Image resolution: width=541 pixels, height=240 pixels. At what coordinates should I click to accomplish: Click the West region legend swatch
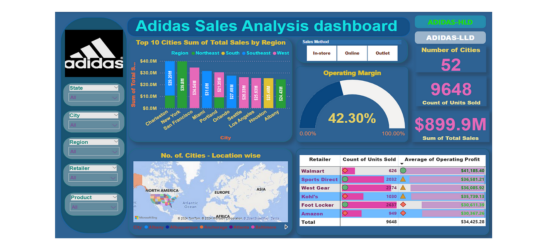[x=274, y=53]
